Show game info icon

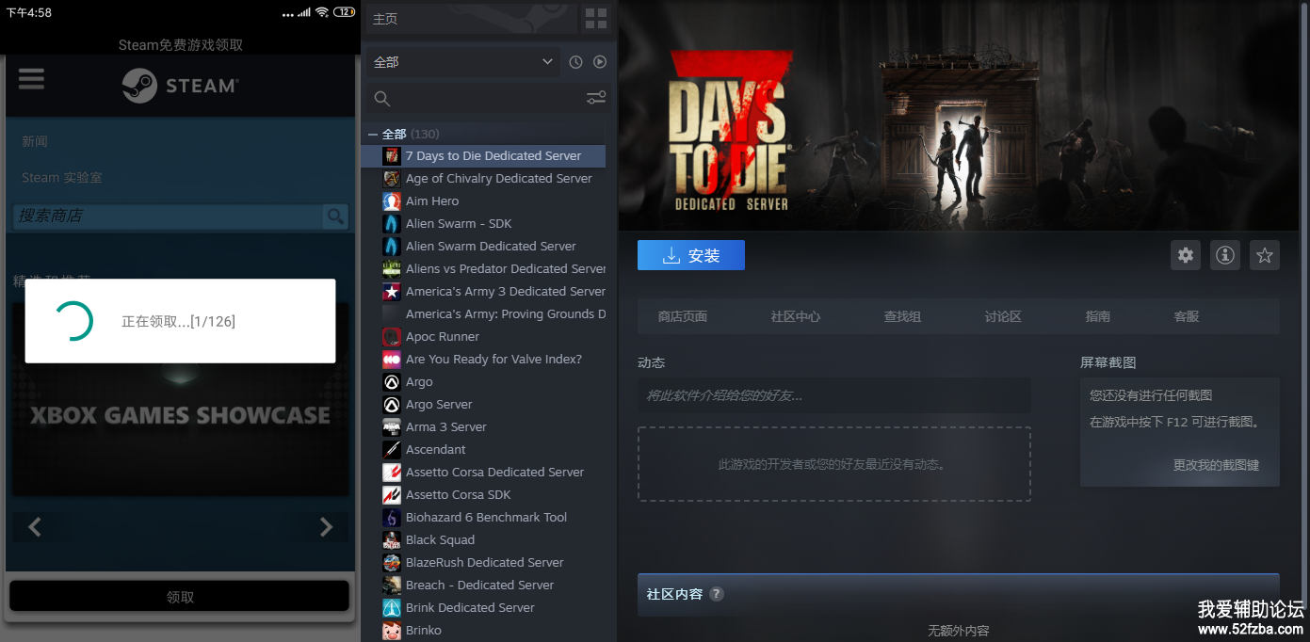coord(1225,255)
